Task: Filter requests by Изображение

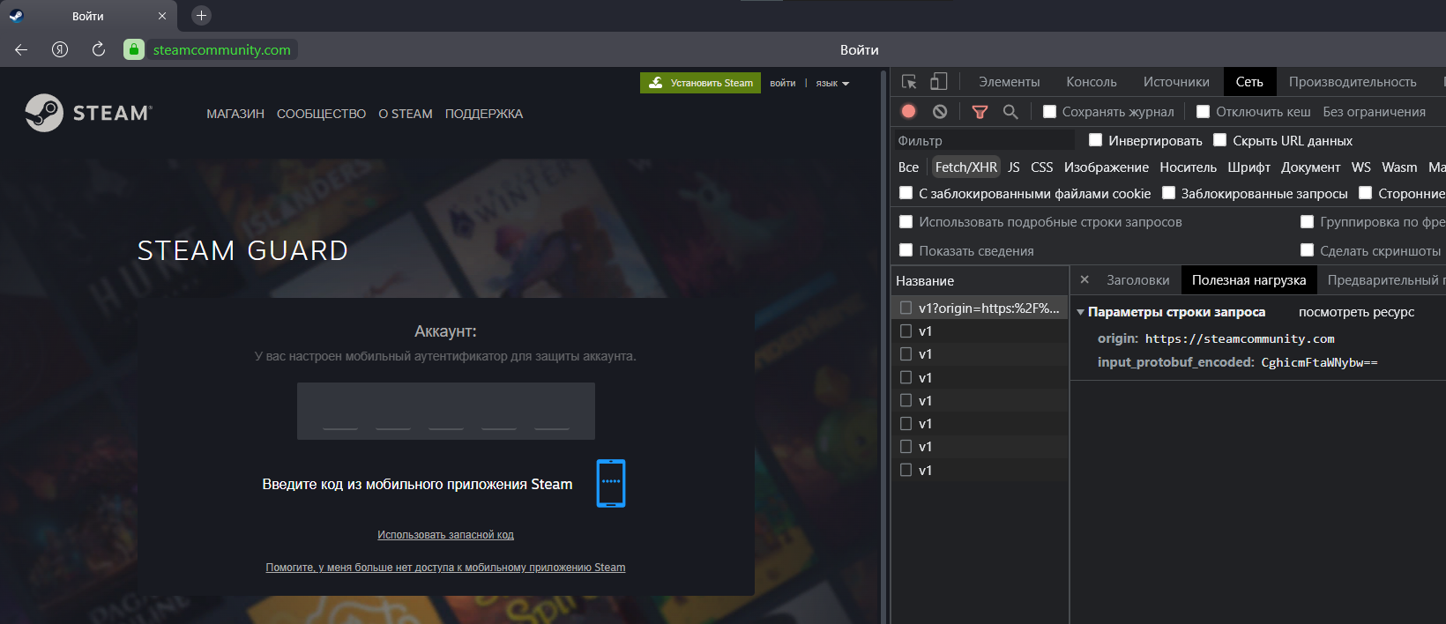Action: click(x=1106, y=167)
